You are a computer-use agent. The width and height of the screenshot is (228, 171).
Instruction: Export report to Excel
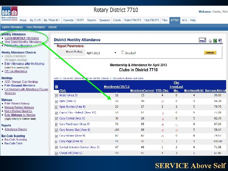click(x=215, y=41)
